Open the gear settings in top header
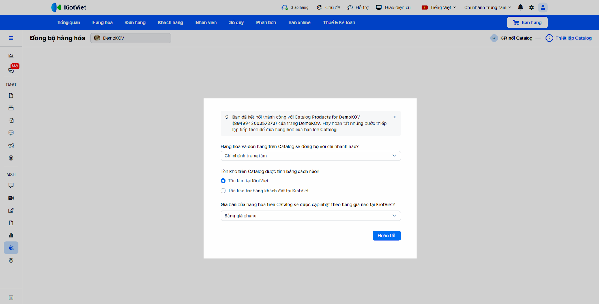Screen dimensions: 599x304 pyautogui.click(x=532, y=7)
